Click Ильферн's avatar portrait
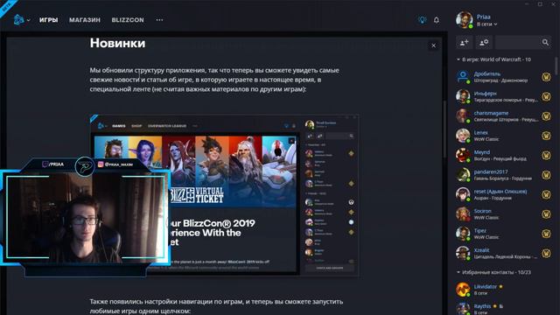 (x=463, y=96)
